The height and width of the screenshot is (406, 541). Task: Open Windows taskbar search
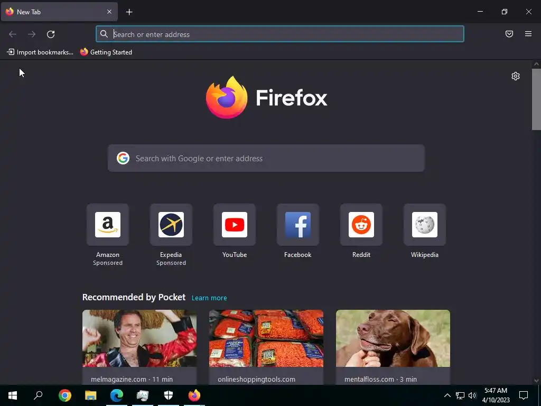tap(38, 395)
